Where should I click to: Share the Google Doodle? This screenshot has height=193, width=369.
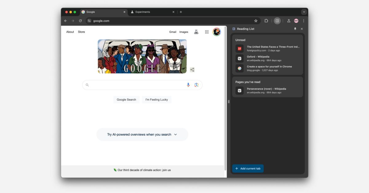(192, 70)
